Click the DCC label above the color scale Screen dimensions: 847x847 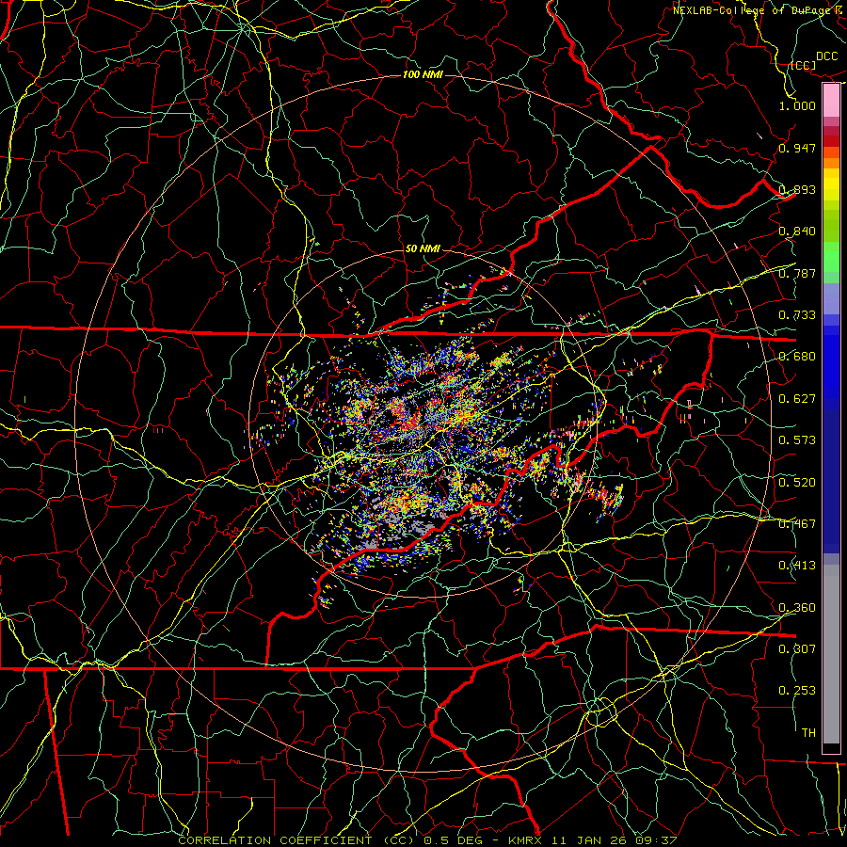point(826,56)
